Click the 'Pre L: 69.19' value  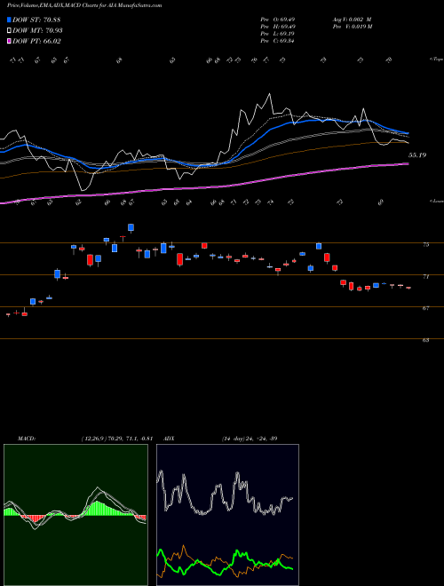pos(278,34)
